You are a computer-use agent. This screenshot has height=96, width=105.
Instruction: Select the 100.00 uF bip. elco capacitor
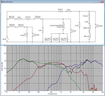click(x=51, y=39)
